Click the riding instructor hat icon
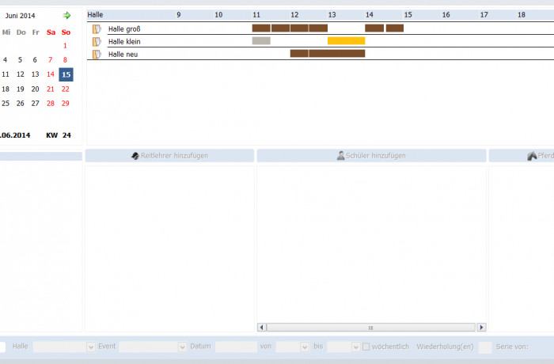The width and height of the screenshot is (554, 364). pos(135,156)
